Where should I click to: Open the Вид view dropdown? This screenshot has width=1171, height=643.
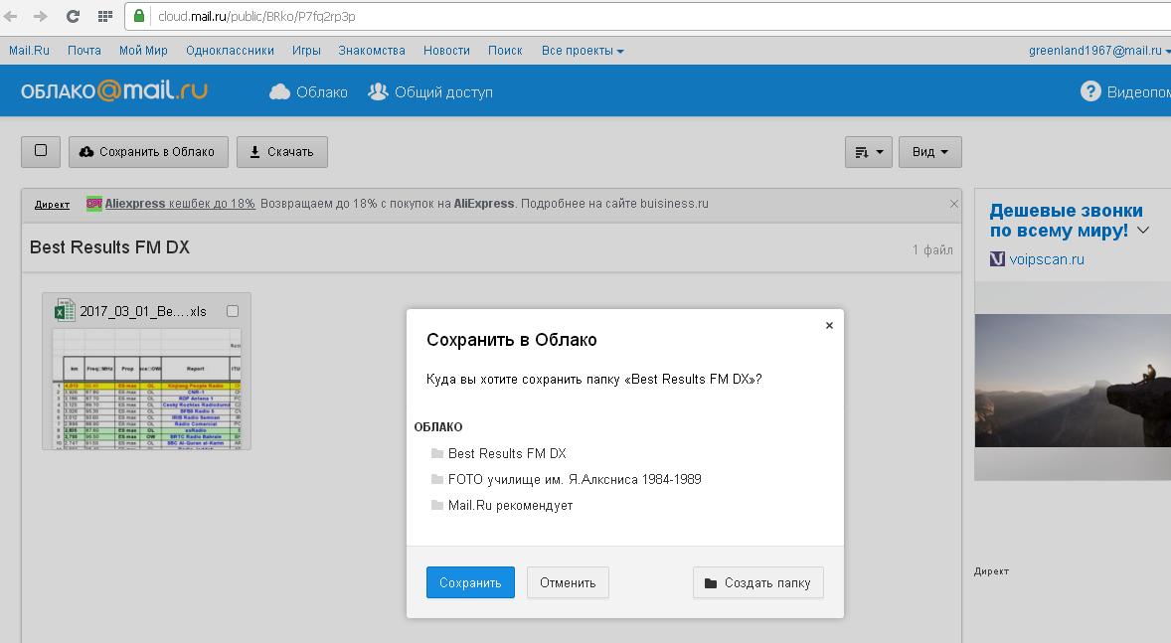[x=929, y=152]
